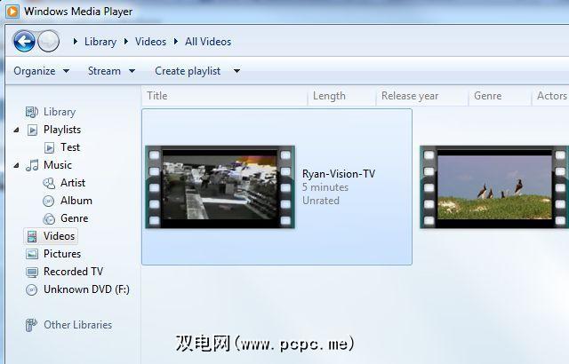Click the Pictures icon in sidebar
The width and height of the screenshot is (569, 364).
tap(32, 254)
